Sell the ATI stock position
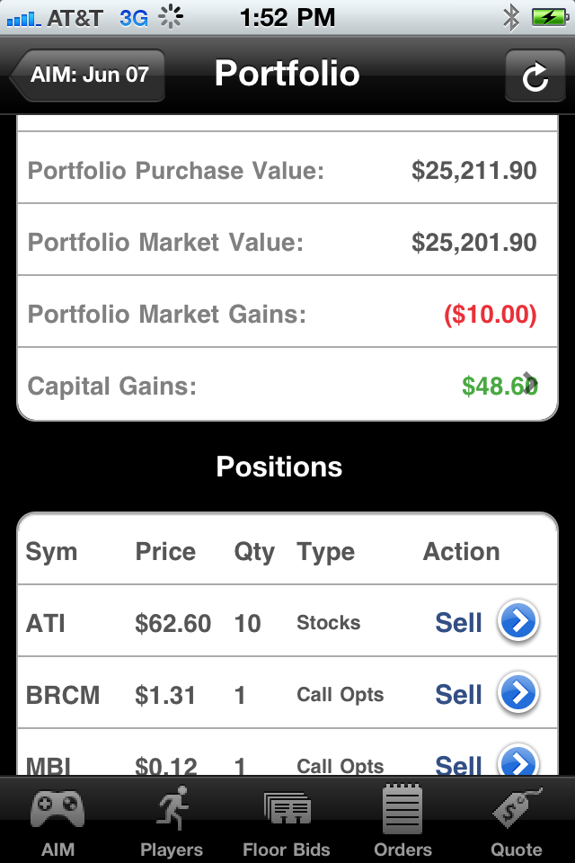The image size is (575, 863). [458, 623]
